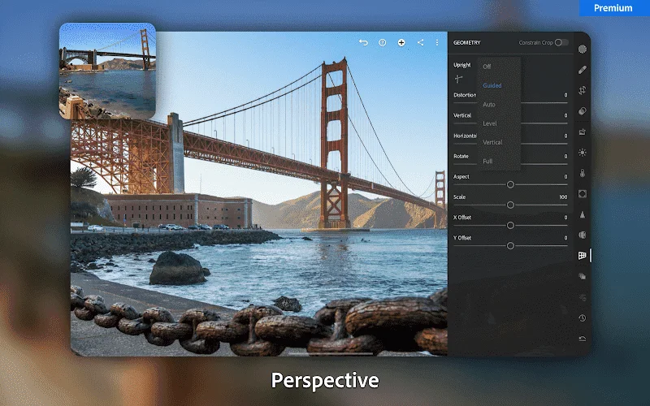Viewport: 650px width, 406px height.
Task: Click the Aspect slider handle
Action: point(510,185)
